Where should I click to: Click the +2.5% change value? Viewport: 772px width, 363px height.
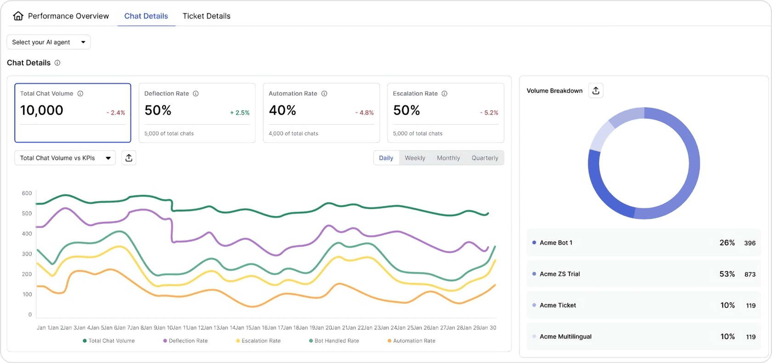[240, 112]
